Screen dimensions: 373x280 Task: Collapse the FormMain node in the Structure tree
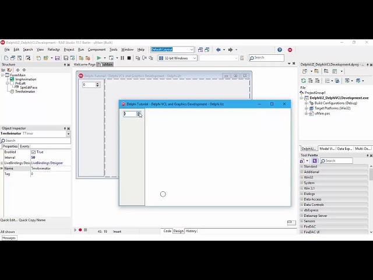[2, 75]
